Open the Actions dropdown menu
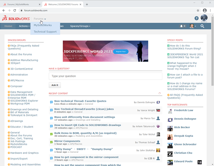Screen dimensions: 214x166 coord(24,26)
